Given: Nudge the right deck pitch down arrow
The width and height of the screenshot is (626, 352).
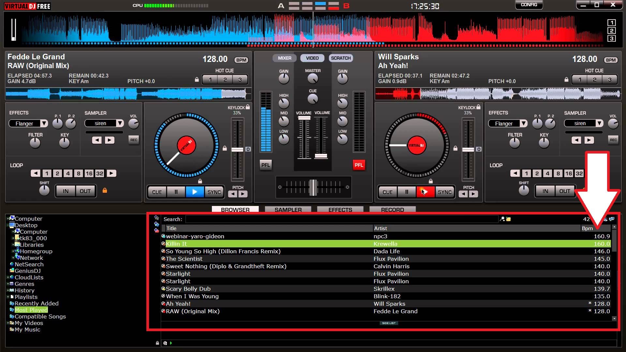Looking at the screenshot, I should pos(463,194).
